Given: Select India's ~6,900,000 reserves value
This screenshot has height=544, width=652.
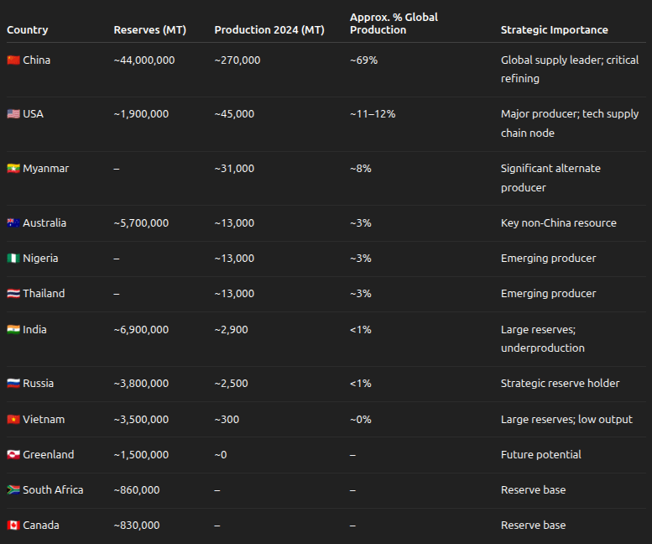Looking at the screenshot, I should coord(141,330).
